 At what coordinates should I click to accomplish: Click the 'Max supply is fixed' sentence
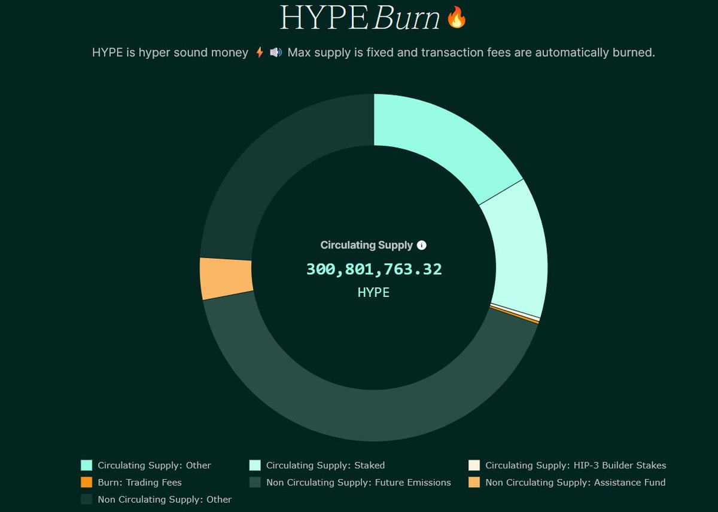471,53
